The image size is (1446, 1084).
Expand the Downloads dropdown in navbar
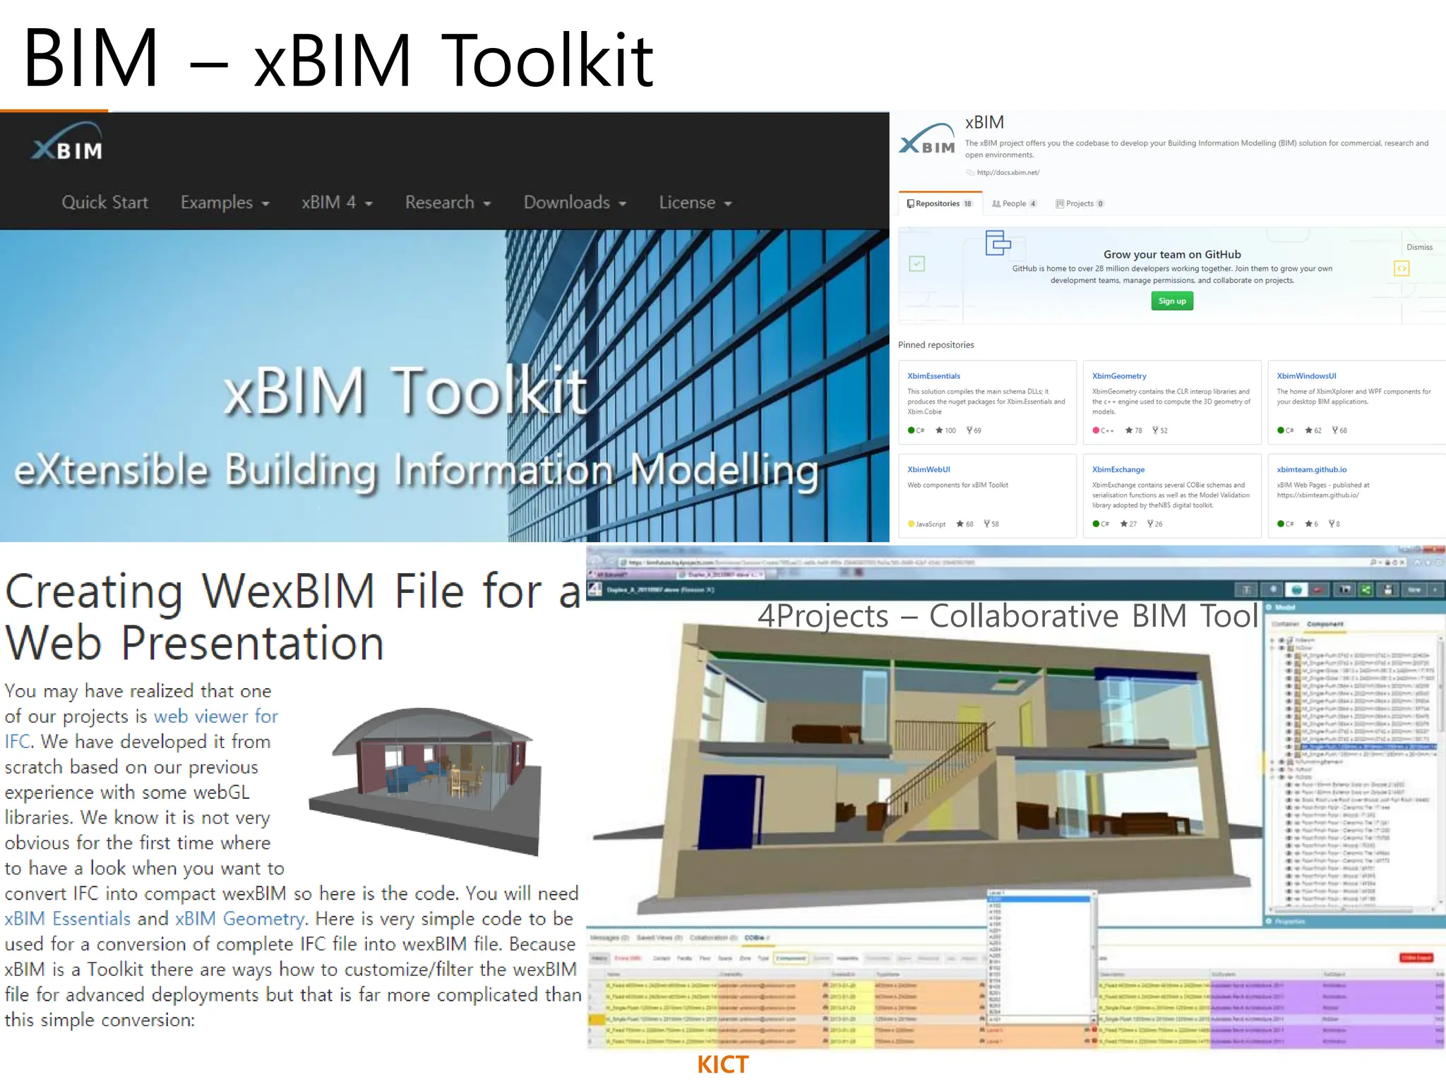[575, 203]
